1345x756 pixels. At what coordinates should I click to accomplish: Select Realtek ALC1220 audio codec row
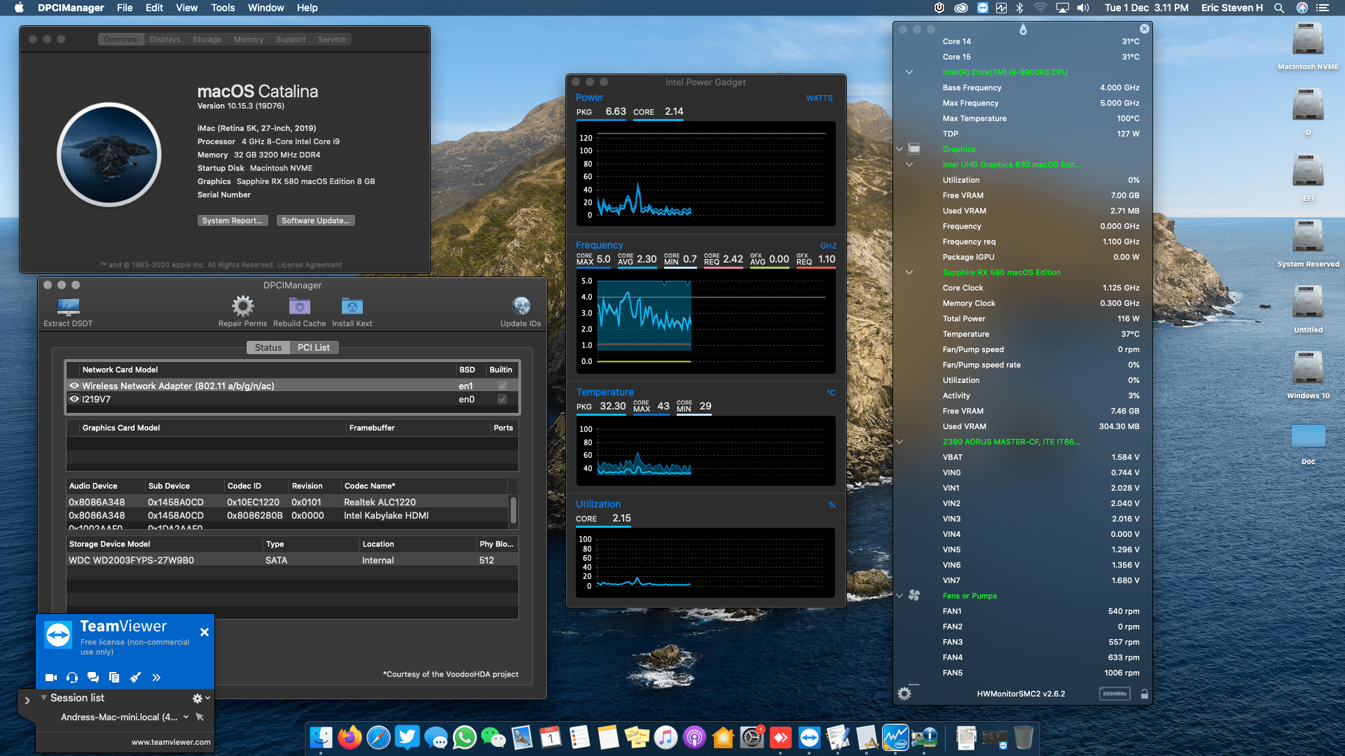[287, 502]
